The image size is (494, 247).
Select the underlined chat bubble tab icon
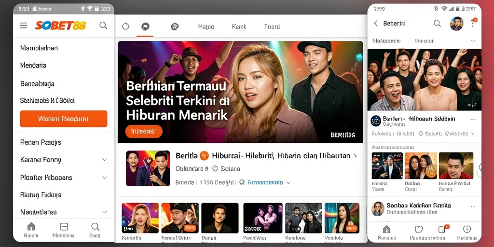click(x=145, y=27)
